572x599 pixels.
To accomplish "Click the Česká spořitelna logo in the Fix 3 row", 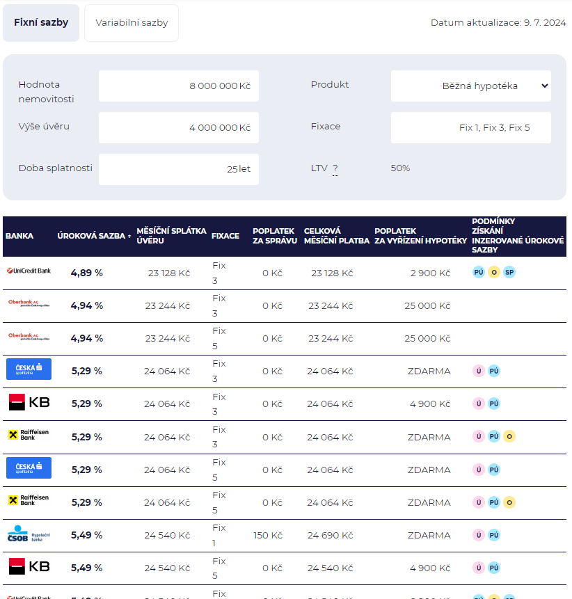I will pos(29,369).
